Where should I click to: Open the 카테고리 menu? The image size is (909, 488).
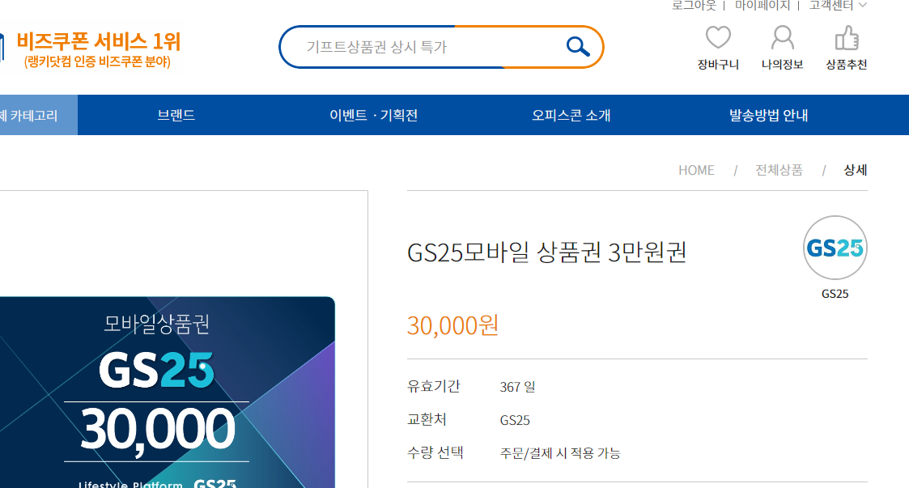[x=38, y=116]
